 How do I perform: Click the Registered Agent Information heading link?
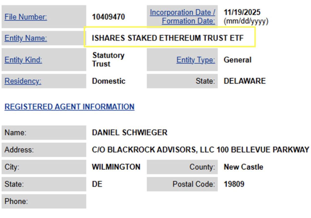point(69,107)
